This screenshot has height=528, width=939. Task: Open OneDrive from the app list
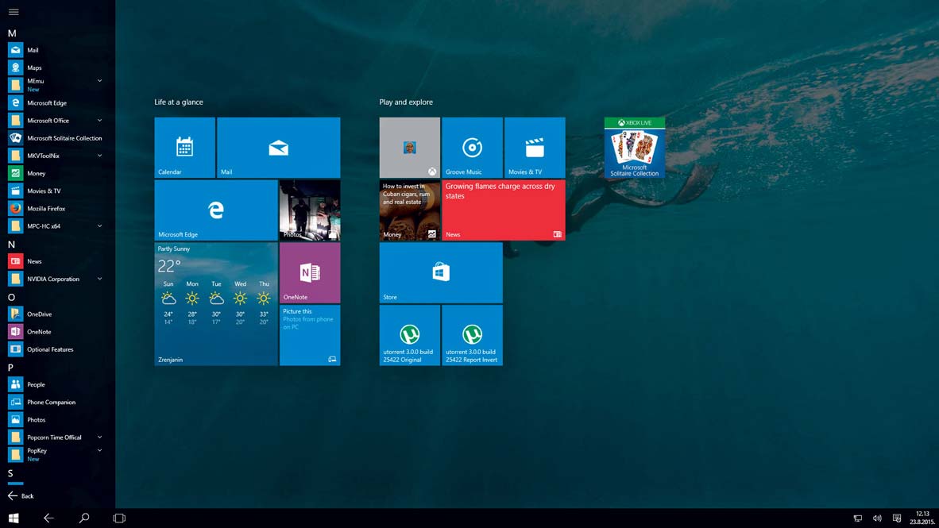pos(55,314)
